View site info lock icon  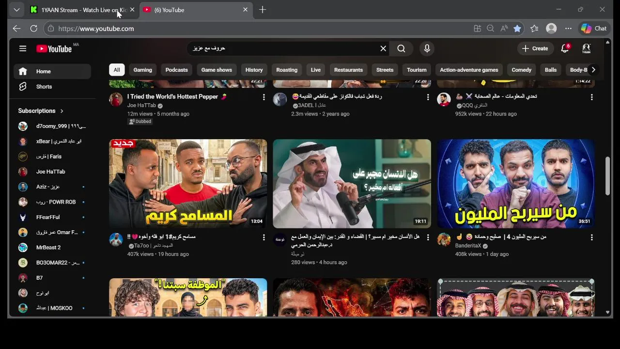[x=50, y=29]
